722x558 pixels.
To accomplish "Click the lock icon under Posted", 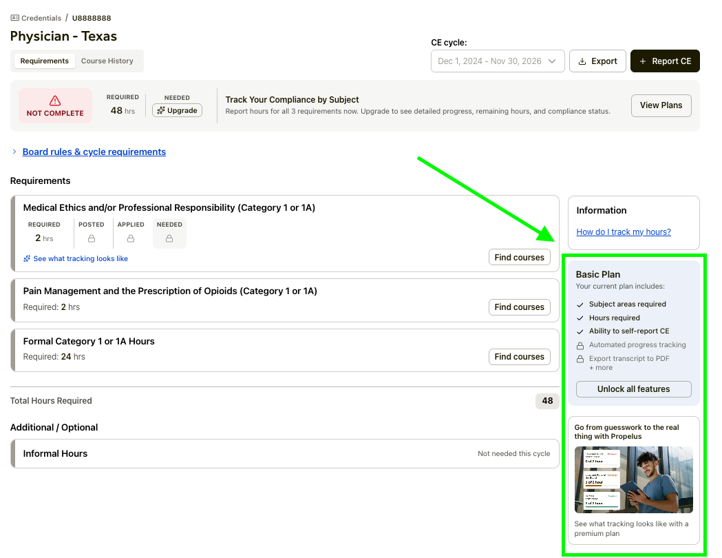I will pos(92,238).
